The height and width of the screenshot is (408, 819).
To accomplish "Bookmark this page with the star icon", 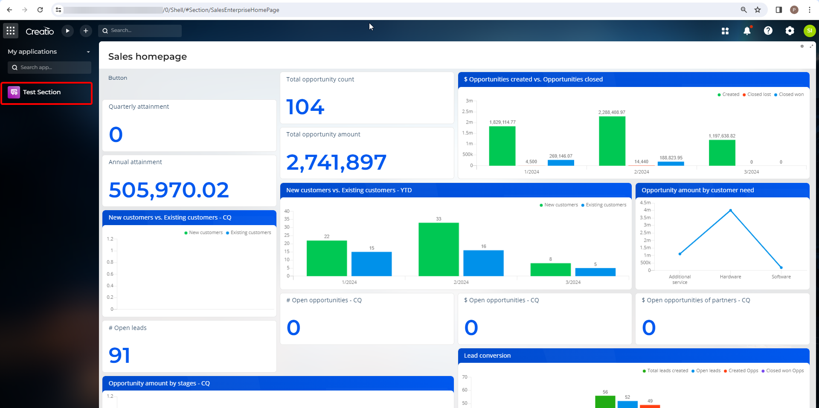I will [x=758, y=10].
